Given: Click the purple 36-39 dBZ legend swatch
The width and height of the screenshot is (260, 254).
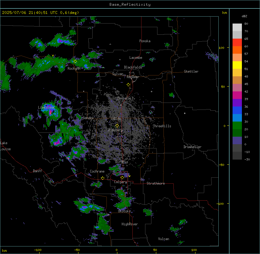Looking at the screenshot, I should tap(237, 103).
